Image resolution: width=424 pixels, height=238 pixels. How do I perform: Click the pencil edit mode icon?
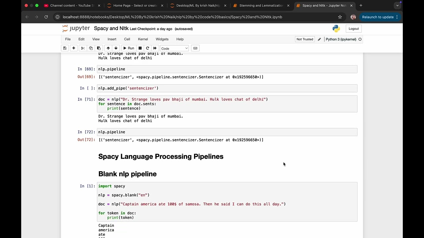coord(319,39)
